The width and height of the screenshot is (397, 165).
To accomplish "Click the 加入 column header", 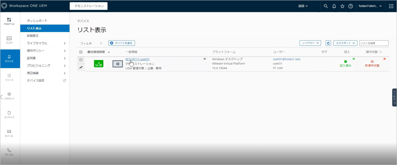I will point(347,52).
